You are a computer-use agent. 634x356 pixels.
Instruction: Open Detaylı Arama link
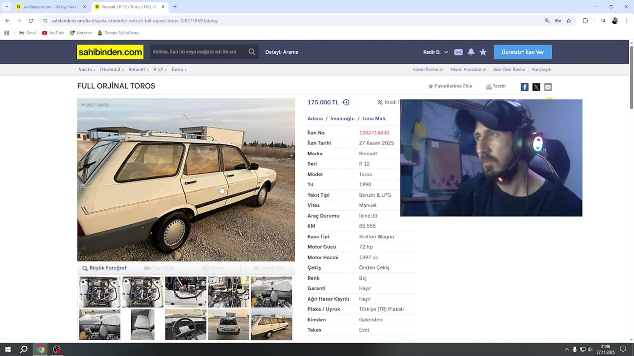click(282, 52)
